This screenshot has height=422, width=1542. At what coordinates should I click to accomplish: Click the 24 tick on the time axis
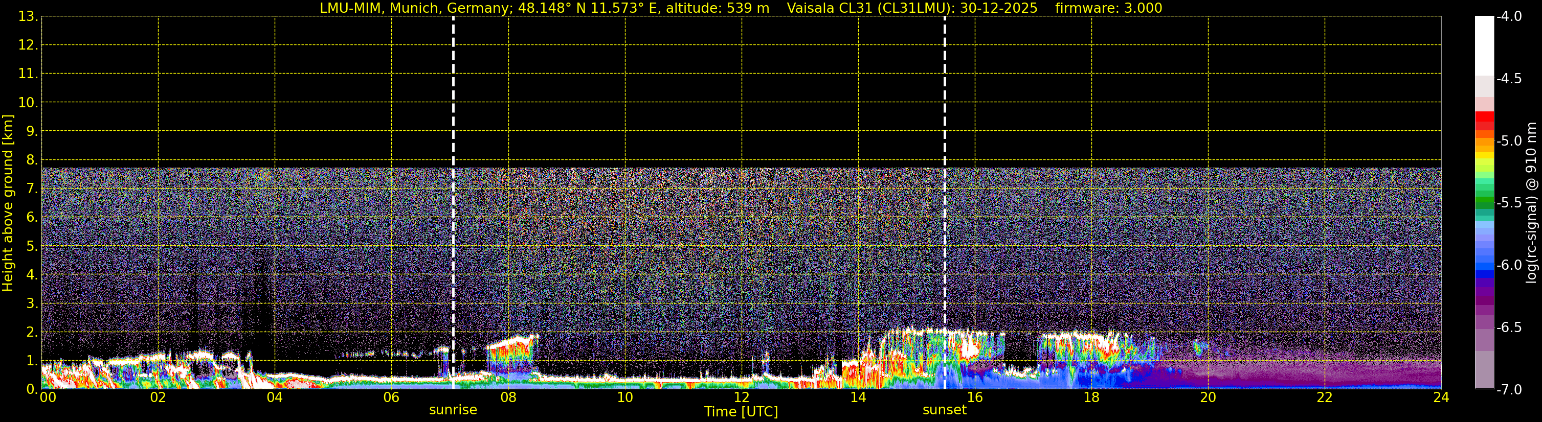point(1440,397)
